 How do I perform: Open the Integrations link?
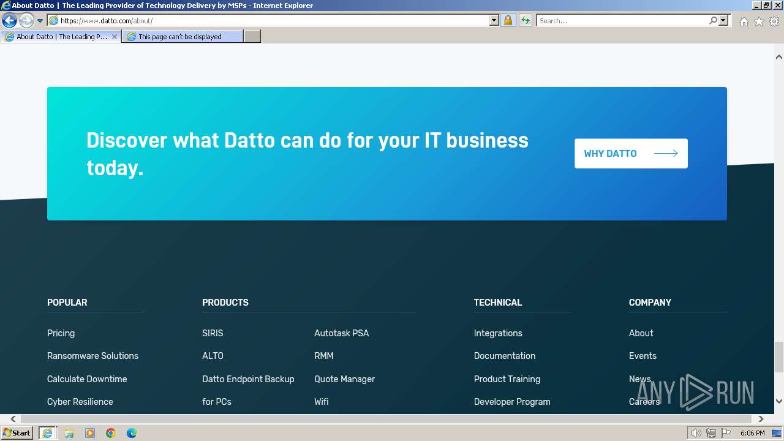click(x=498, y=333)
